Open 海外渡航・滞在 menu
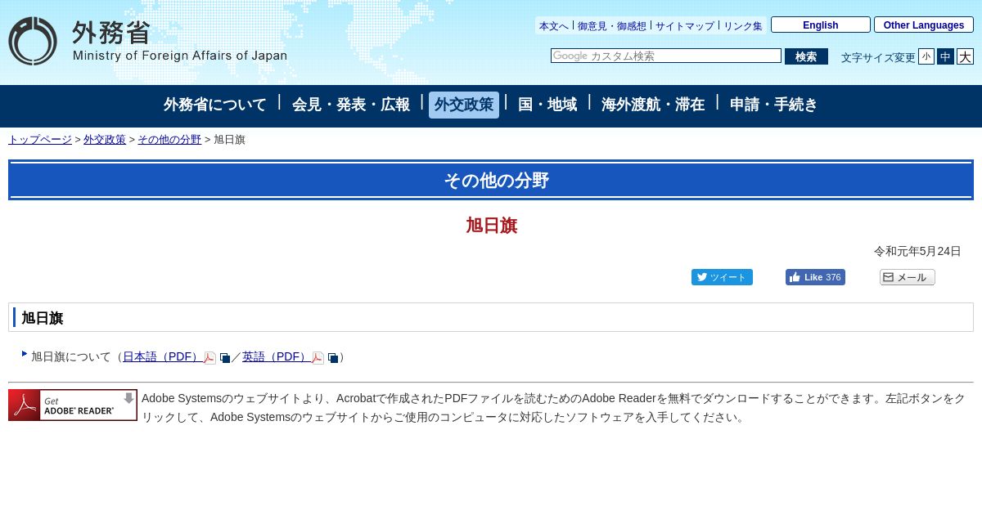982x515 pixels. coord(653,105)
